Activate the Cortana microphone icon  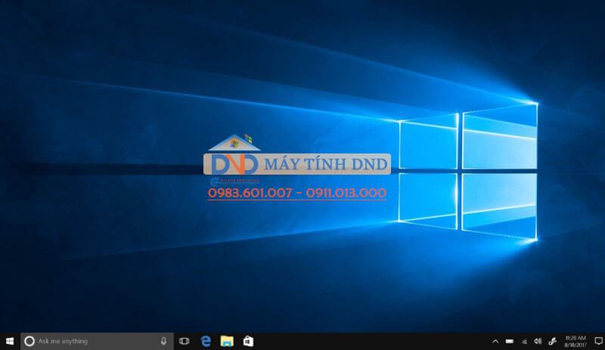pos(163,341)
